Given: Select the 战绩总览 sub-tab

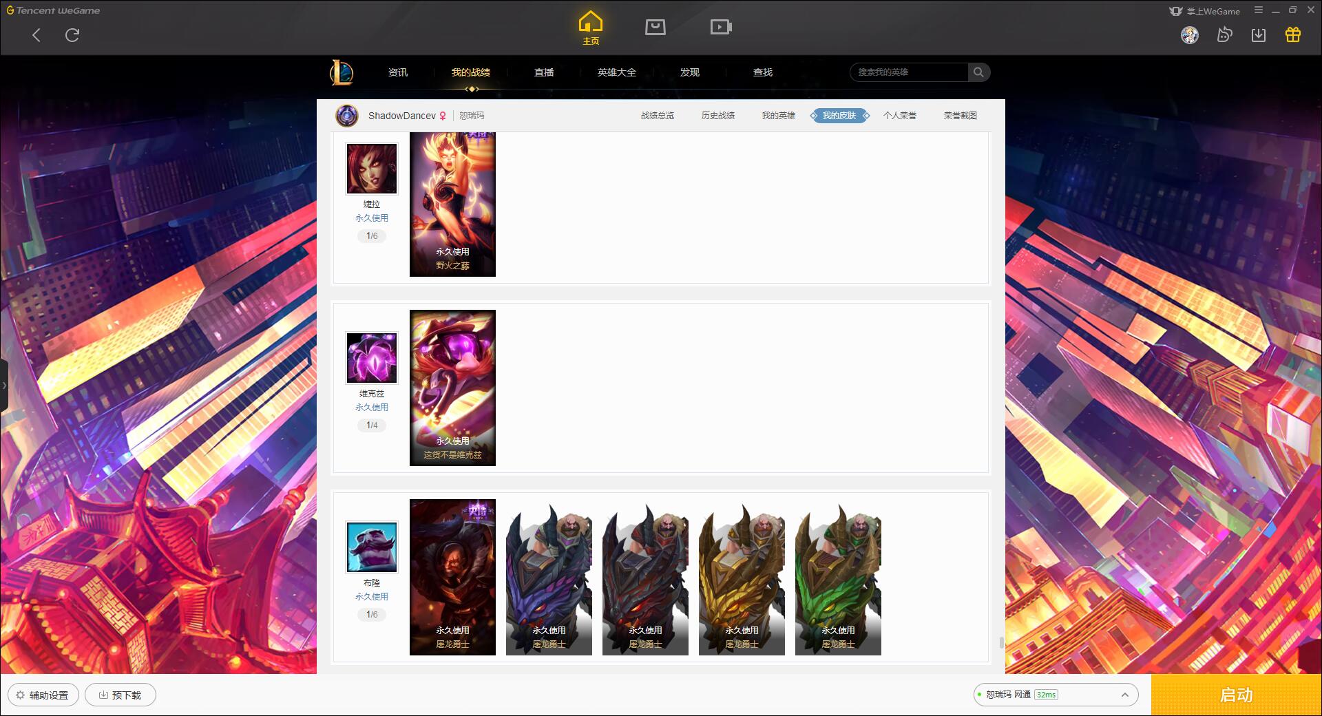Looking at the screenshot, I should (x=658, y=116).
